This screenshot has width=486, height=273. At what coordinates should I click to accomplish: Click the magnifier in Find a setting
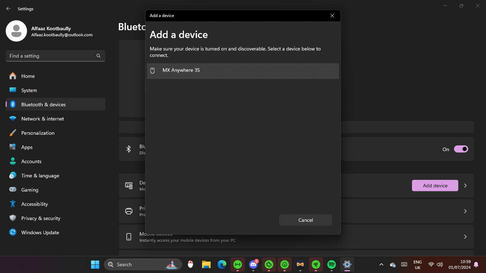[99, 56]
